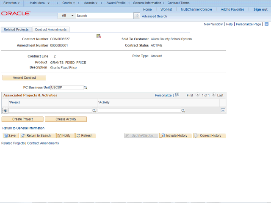Image resolution: width=271 pixels, height=203 pixels.
Task: Click the Oracle logo
Action: coord(16,14)
